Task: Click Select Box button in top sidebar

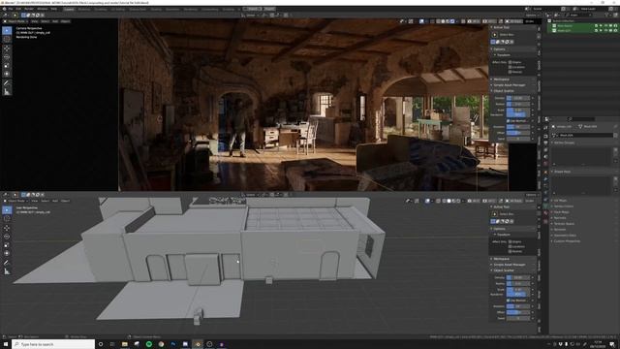Action: coord(507,35)
